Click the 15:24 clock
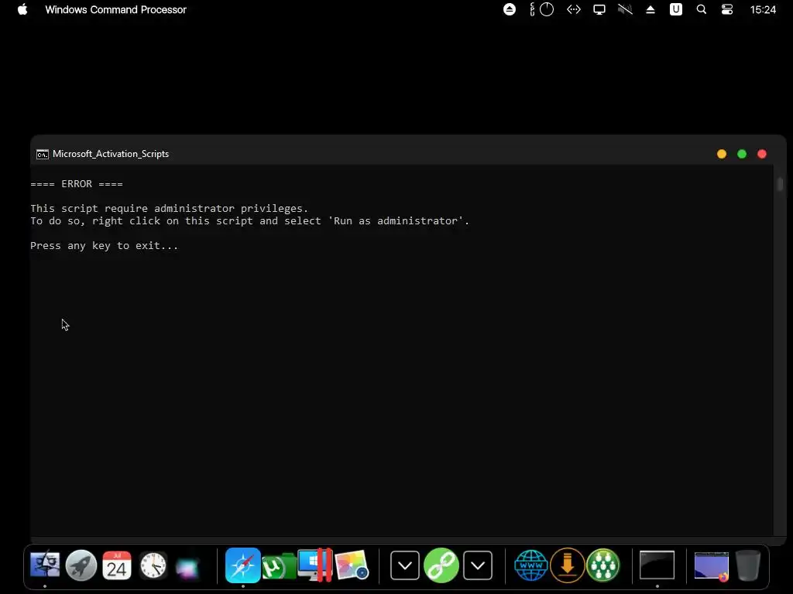Screen dimensions: 793x594 pyautogui.click(x=763, y=9)
